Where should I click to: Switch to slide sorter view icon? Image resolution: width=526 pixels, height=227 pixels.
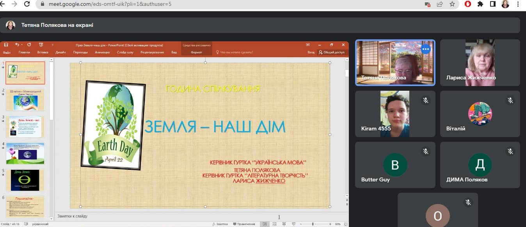click(274, 224)
